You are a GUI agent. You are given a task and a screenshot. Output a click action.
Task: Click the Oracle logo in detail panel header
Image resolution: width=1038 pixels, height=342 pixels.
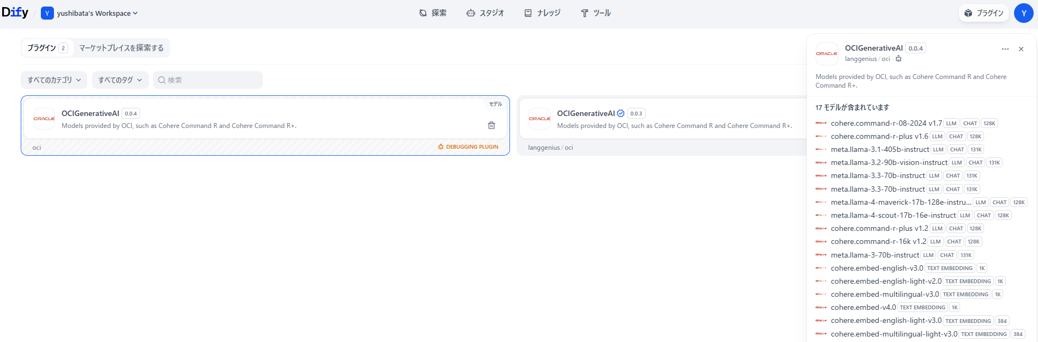[x=827, y=54]
